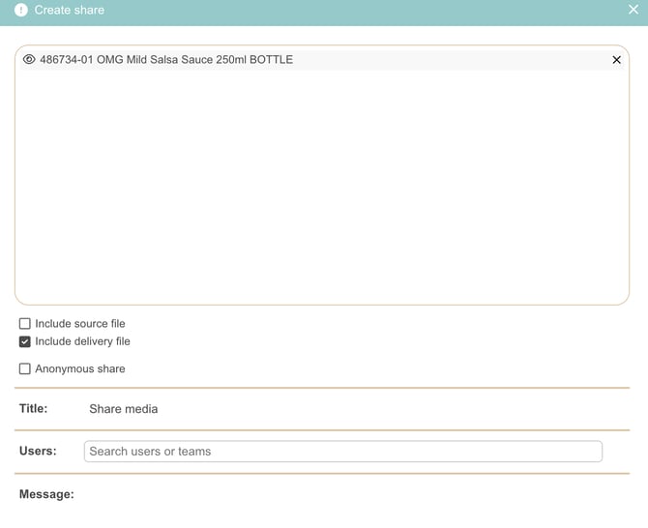
Task: Click the "Create share" header title
Action: coord(70,10)
